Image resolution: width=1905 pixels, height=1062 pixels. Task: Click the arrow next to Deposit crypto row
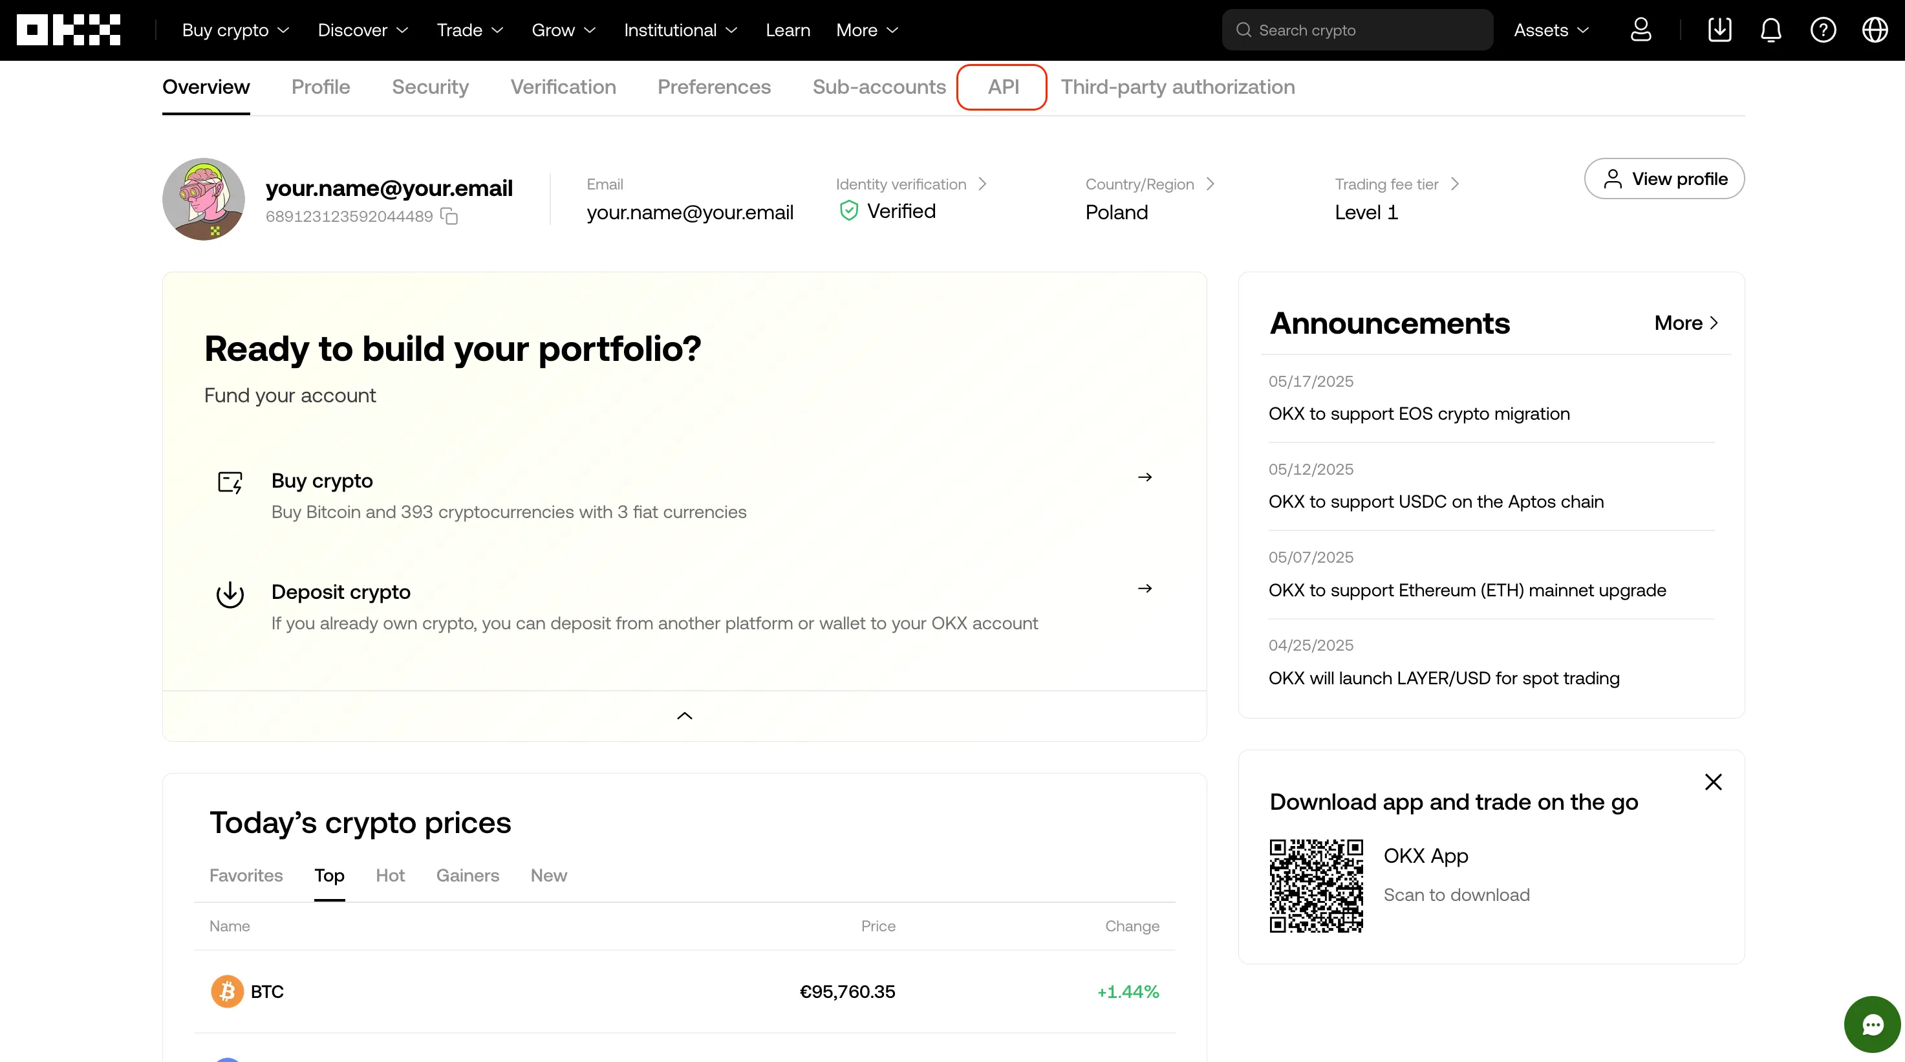[1145, 588]
